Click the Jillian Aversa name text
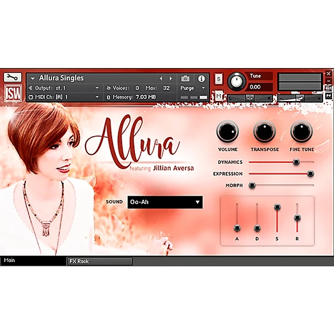Screen dimensions: 334x334 [173, 168]
